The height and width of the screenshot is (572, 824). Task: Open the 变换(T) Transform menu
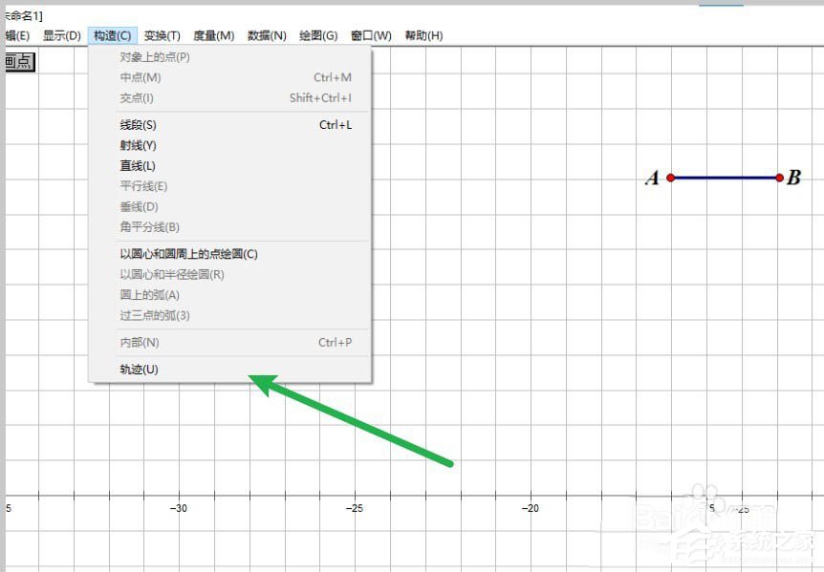(161, 35)
